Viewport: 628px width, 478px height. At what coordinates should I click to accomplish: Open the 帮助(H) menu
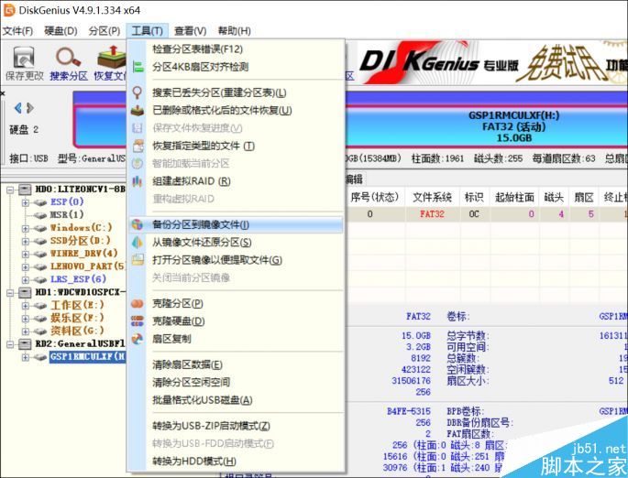[x=235, y=31]
